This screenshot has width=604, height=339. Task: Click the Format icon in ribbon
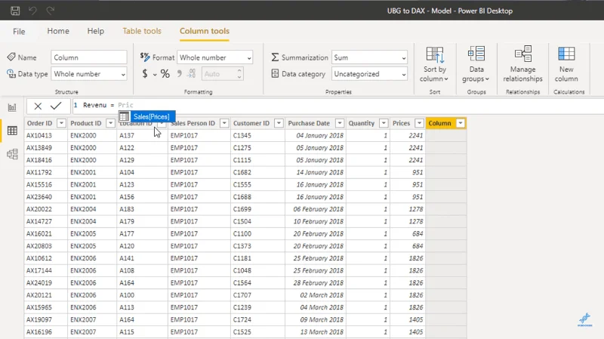[x=145, y=57]
